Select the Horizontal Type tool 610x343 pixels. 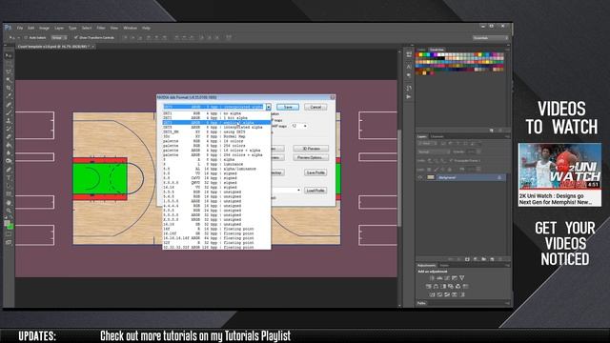9,177
